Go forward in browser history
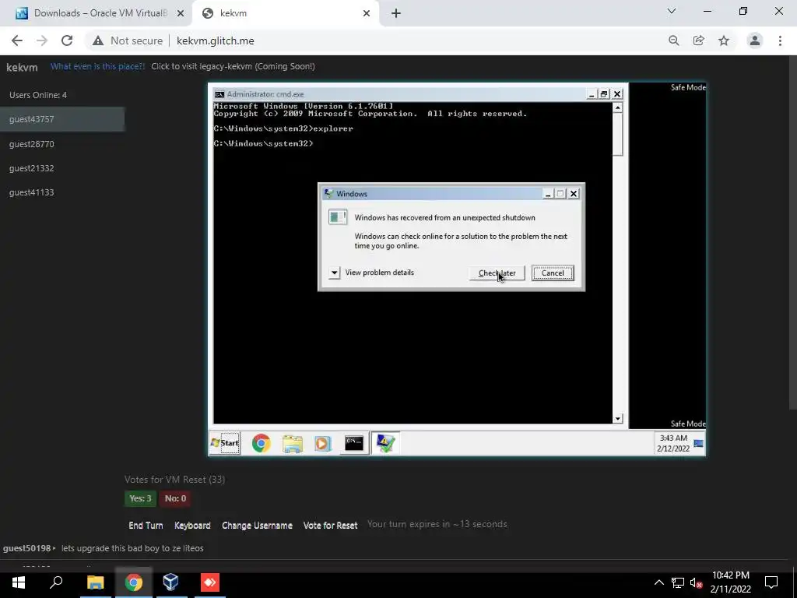This screenshot has height=598, width=797. pos(42,40)
